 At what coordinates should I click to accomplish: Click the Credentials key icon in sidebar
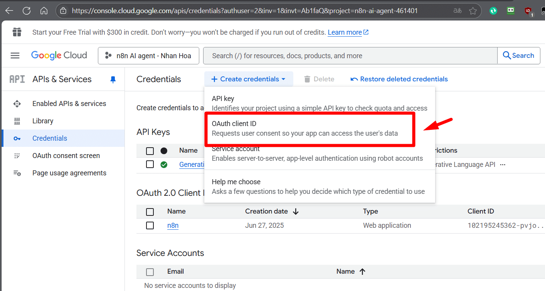(17, 138)
